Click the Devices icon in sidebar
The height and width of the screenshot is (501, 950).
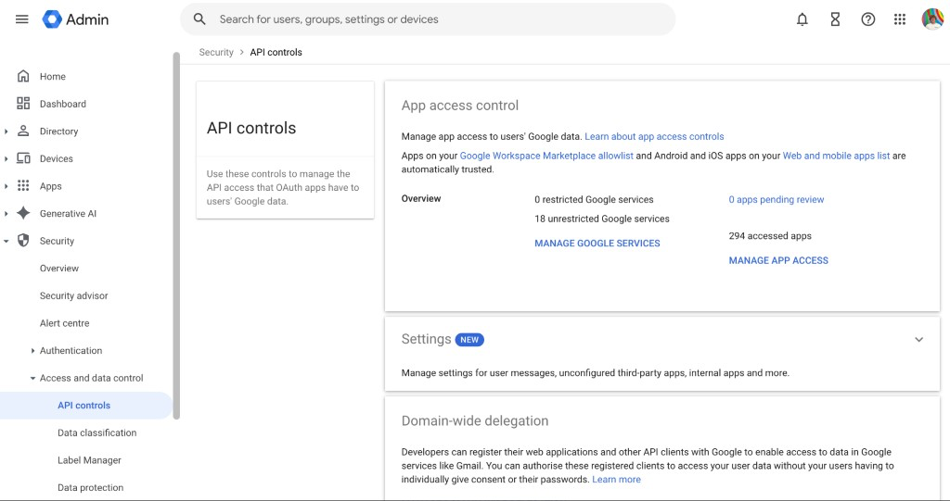click(23, 158)
